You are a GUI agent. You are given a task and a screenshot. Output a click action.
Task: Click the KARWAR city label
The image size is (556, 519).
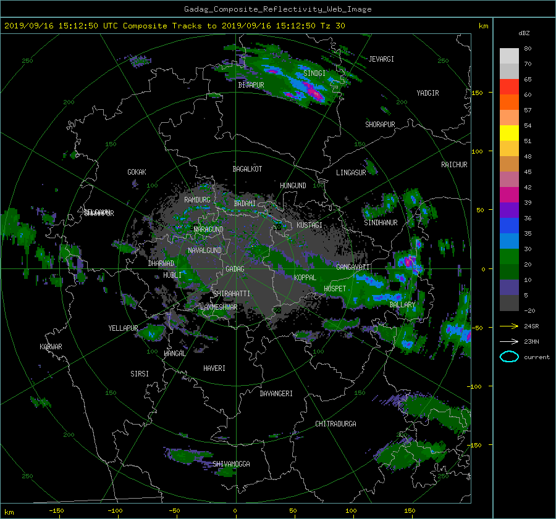(x=51, y=347)
